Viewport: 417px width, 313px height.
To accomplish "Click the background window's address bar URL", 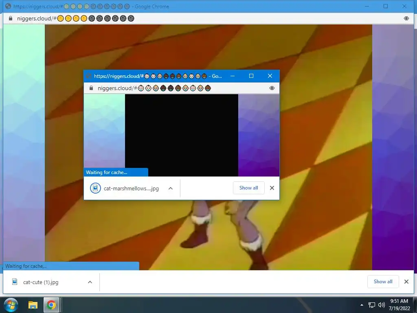I will [75, 18].
